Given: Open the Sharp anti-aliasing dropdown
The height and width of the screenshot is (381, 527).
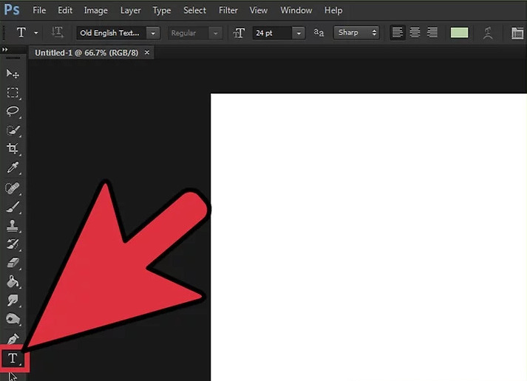Looking at the screenshot, I should pyautogui.click(x=356, y=33).
